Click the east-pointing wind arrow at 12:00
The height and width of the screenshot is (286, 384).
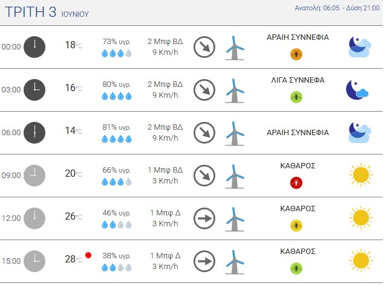[x=204, y=218]
